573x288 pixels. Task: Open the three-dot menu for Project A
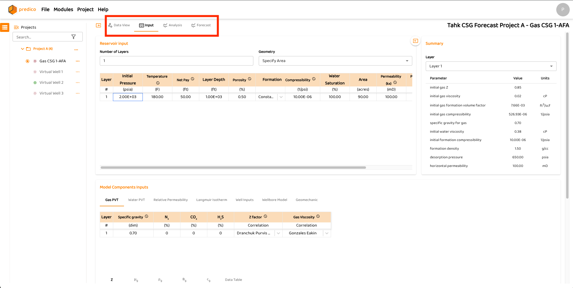[x=76, y=49]
